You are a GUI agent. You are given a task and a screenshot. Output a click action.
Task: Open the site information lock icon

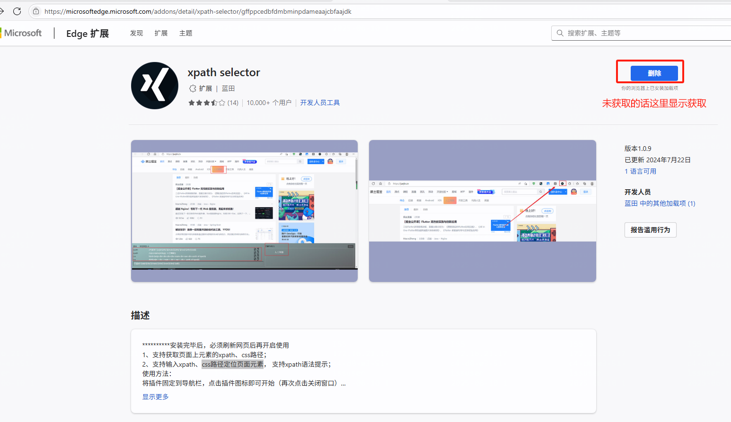coord(35,11)
